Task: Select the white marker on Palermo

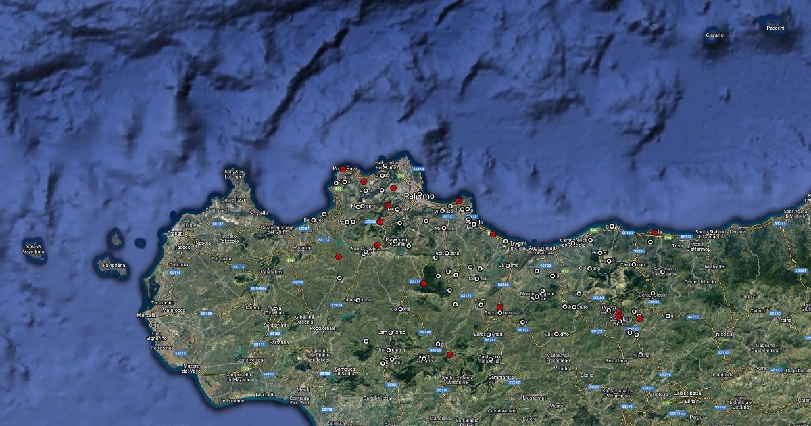Action: [420, 195]
